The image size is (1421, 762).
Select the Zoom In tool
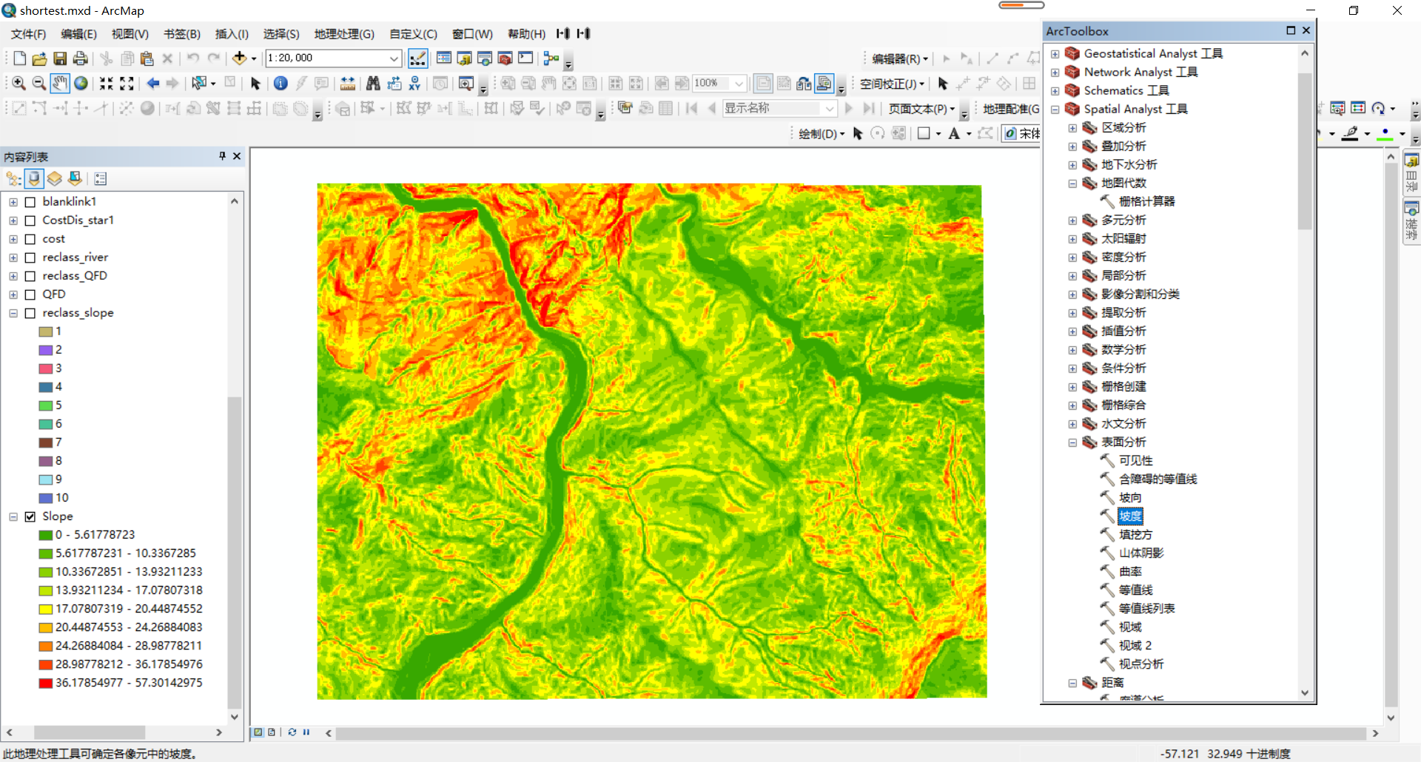tap(17, 83)
